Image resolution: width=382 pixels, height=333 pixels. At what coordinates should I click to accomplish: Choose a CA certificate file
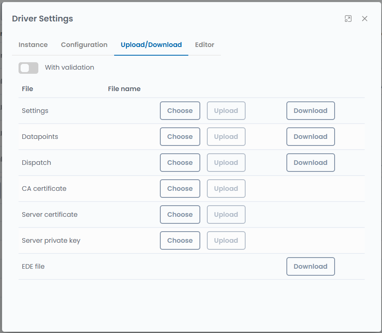tap(180, 188)
